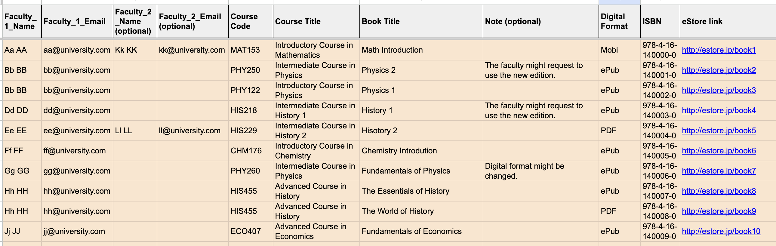Open the estore.jp/book1 link
The width and height of the screenshot is (776, 246).
coord(719,50)
